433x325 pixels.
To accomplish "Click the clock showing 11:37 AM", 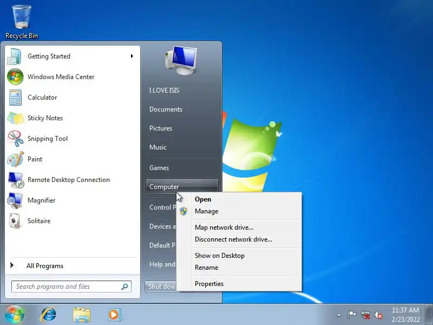I will (405, 310).
